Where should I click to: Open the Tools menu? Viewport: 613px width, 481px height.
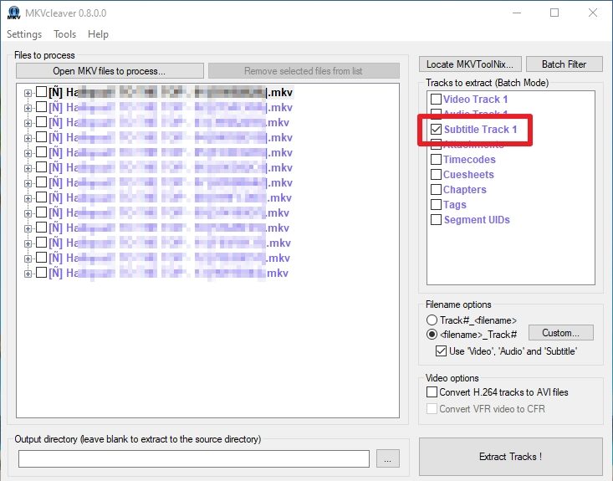pos(65,34)
